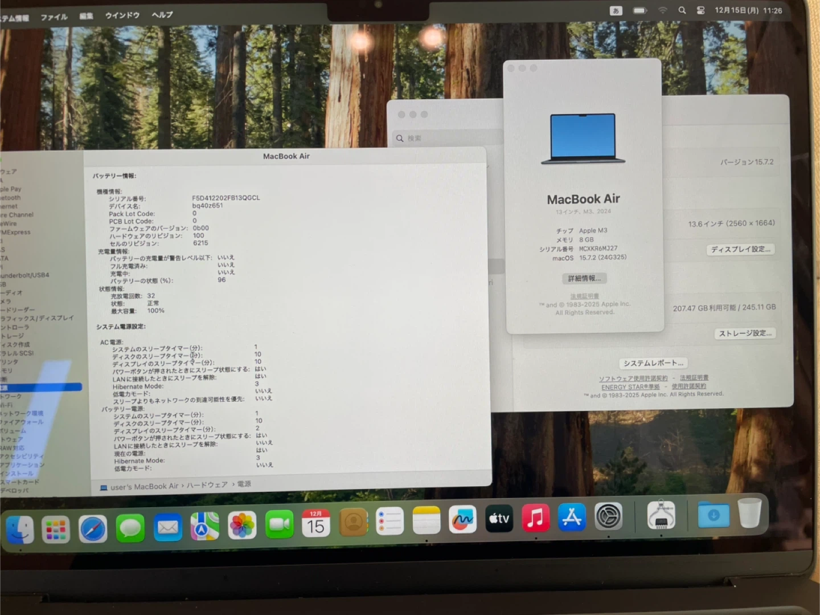Open the ウインドウ menu

tap(122, 15)
